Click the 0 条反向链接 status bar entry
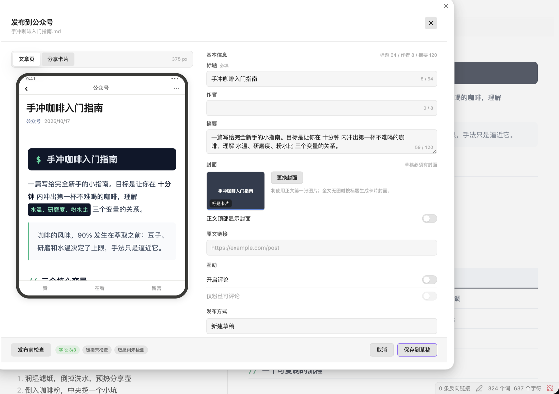 point(455,388)
